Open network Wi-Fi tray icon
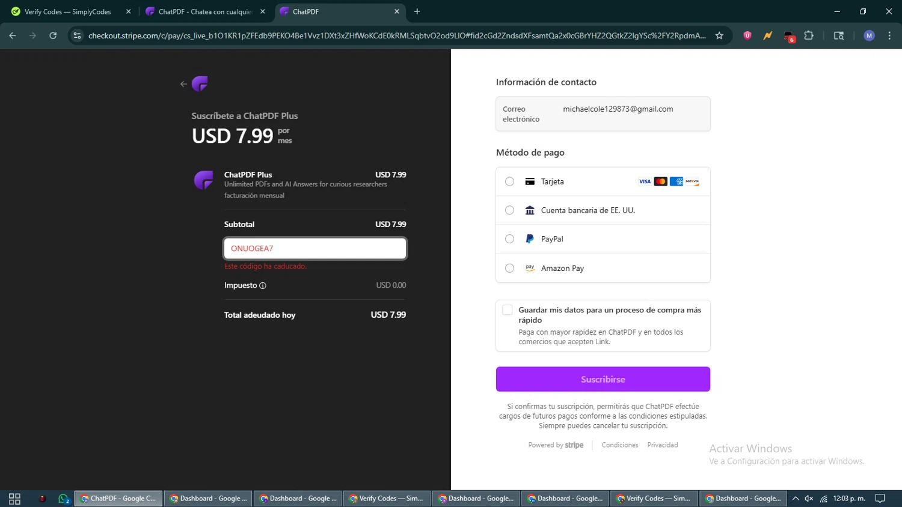902x507 pixels. pos(824,499)
